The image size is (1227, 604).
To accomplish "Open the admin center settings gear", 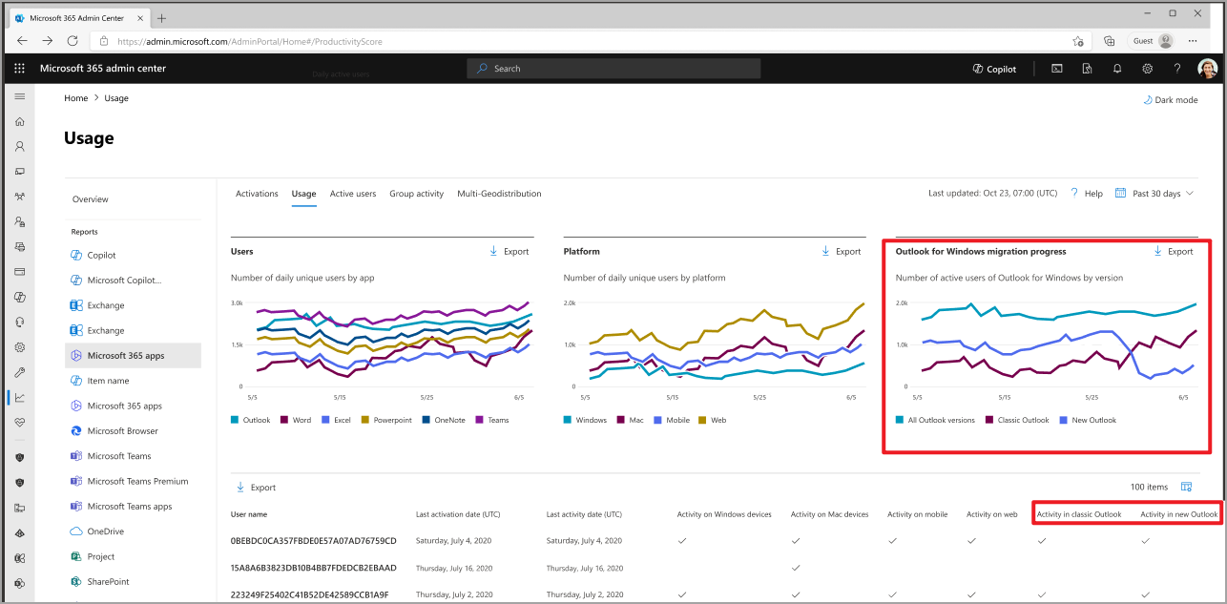I will point(1148,68).
